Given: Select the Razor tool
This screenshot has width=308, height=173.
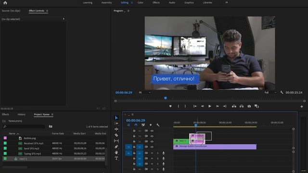Looking at the screenshot, I should coord(116,135).
